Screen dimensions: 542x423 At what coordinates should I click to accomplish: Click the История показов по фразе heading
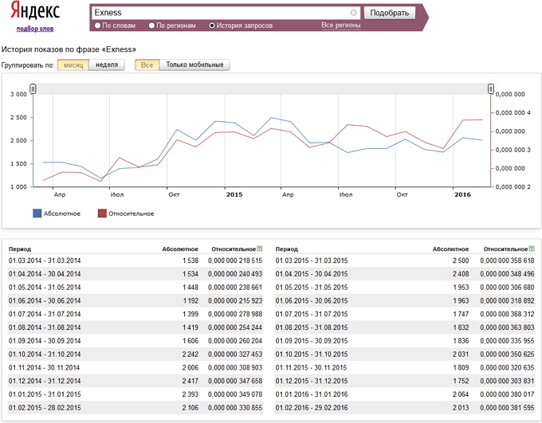69,49
